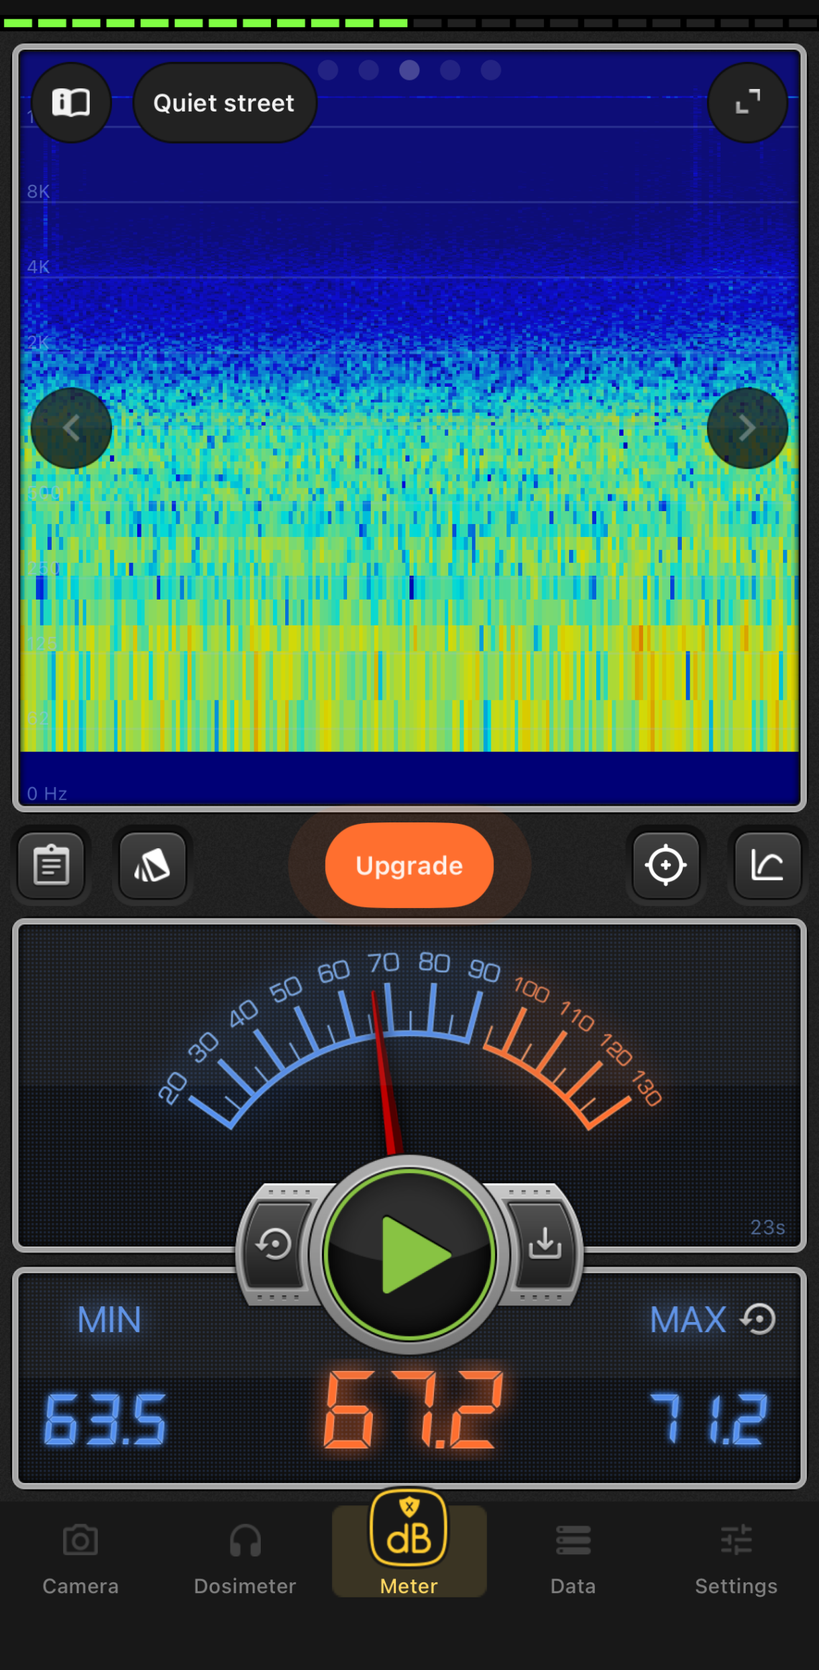Tap the color theme swatches icon
The image size is (819, 1670).
(153, 865)
